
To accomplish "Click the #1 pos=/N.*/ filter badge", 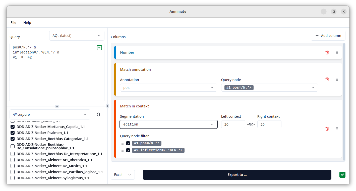I will click(147, 143).
